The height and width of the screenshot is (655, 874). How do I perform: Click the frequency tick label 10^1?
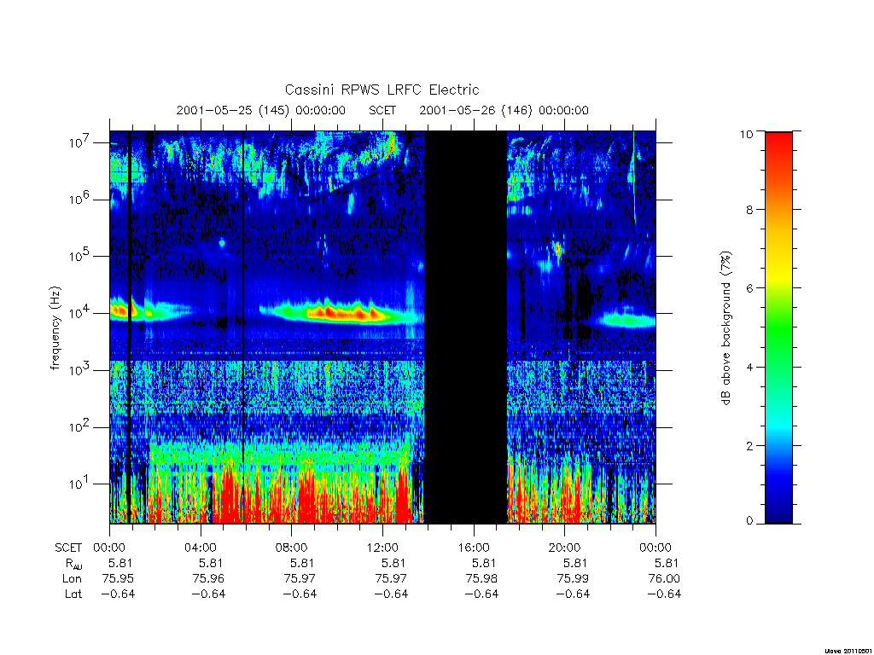(x=79, y=484)
